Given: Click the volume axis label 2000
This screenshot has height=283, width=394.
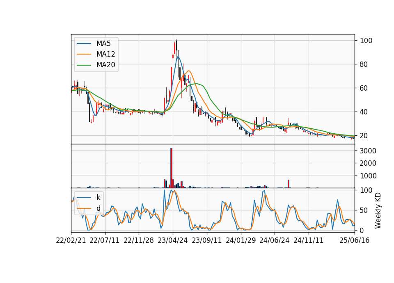Looking at the screenshot, I should pyautogui.click(x=368, y=163).
